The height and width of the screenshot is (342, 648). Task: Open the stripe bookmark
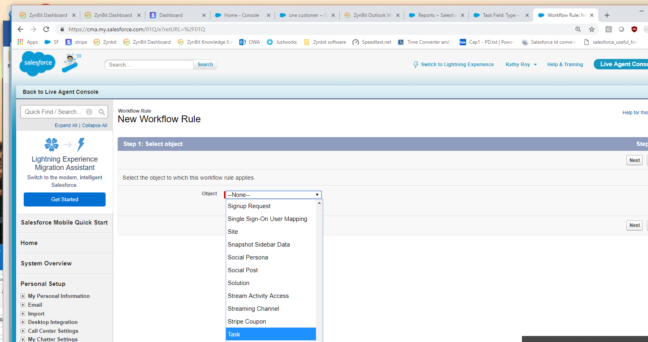[x=76, y=42]
